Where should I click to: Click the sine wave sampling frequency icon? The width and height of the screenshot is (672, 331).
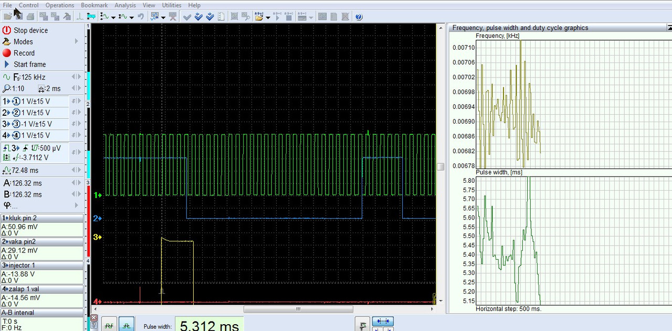coord(7,77)
